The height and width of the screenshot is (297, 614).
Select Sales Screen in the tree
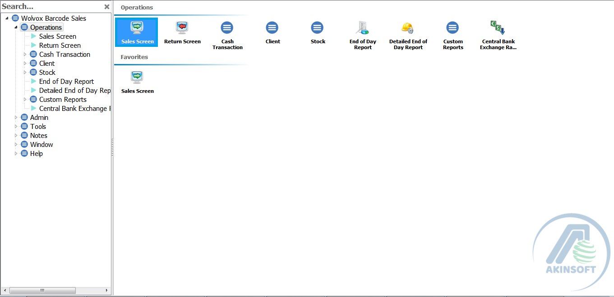(x=58, y=37)
